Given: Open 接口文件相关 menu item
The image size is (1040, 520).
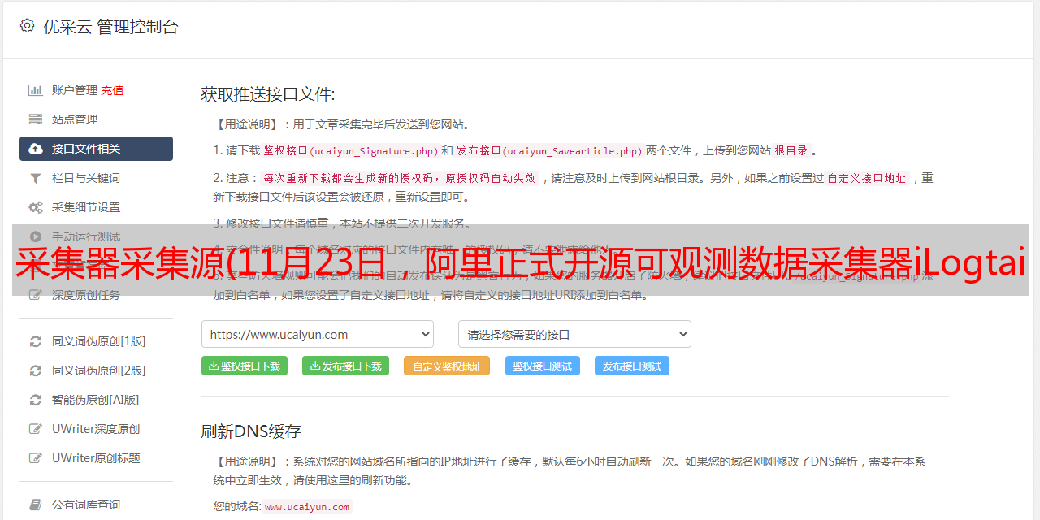Looking at the screenshot, I should tap(96, 149).
